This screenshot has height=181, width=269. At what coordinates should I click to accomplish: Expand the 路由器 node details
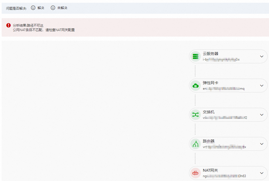[262, 144]
